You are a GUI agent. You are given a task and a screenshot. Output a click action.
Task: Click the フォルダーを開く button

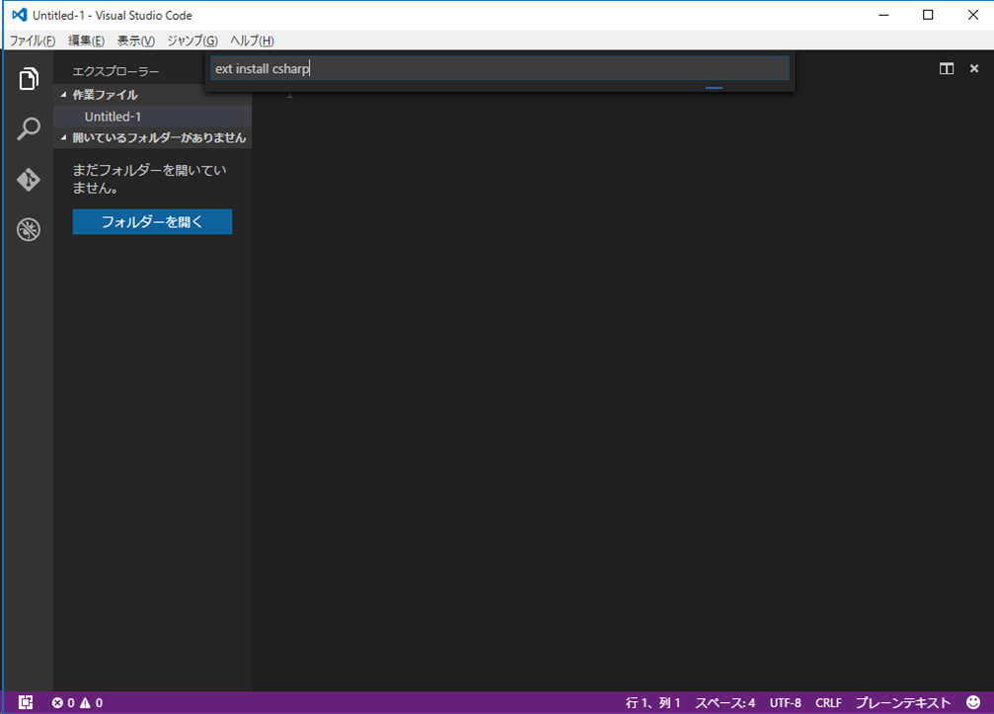tap(152, 221)
